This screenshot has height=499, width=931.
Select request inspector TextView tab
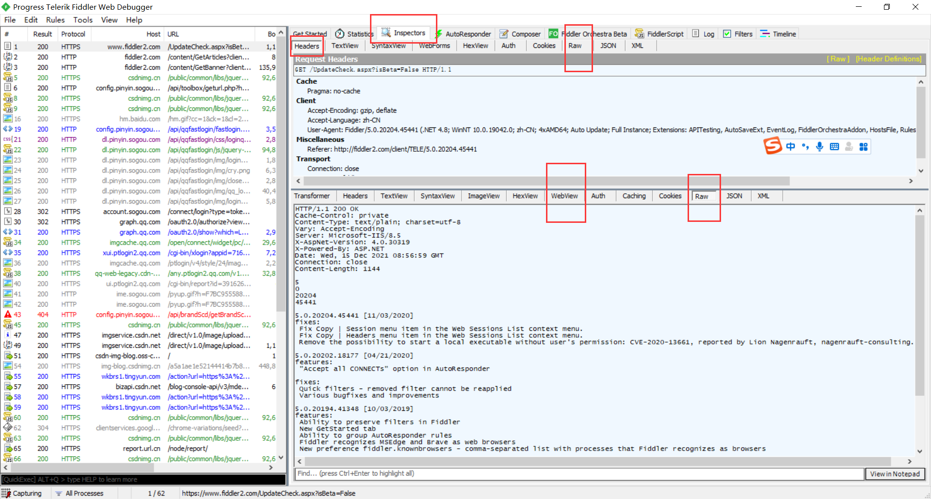[345, 46]
